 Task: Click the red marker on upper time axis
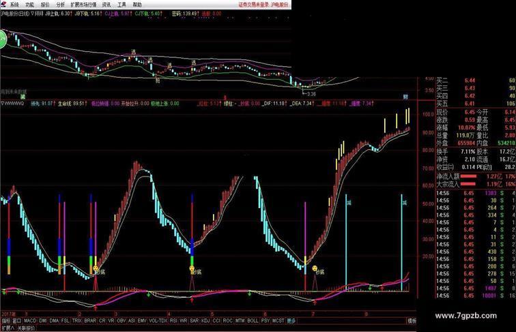pos(225,97)
